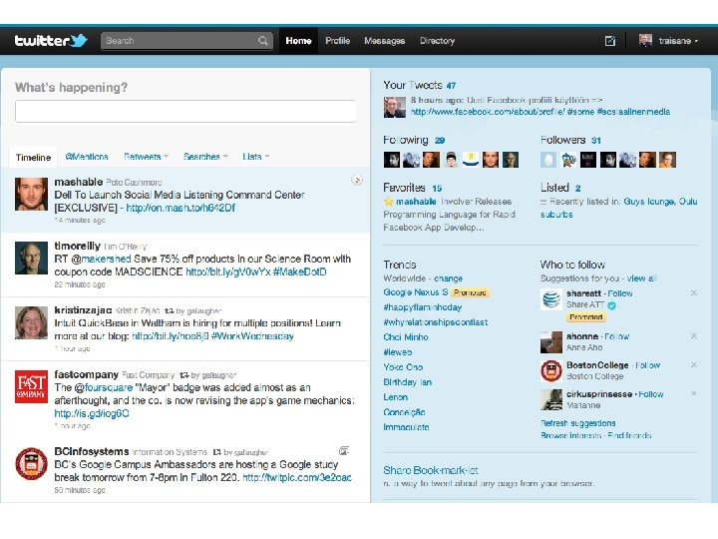Click the shareatt AT&T logo avatar
Viewport: 718px width, 539px height.
click(551, 299)
